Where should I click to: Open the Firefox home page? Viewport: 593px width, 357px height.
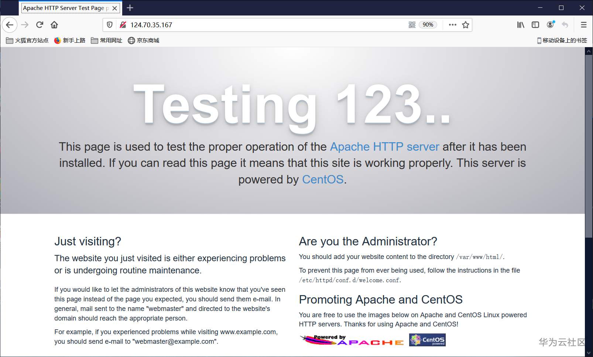[x=54, y=25]
